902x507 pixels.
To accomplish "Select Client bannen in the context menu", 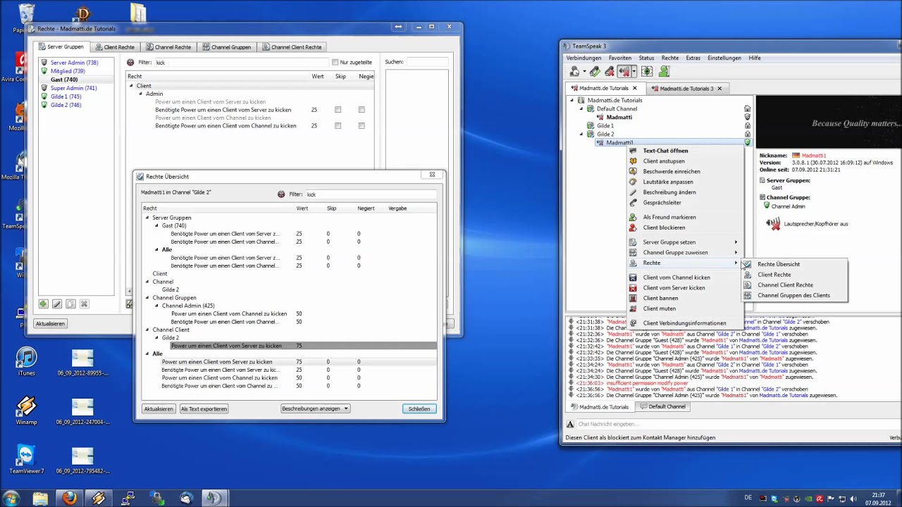I will (x=660, y=298).
